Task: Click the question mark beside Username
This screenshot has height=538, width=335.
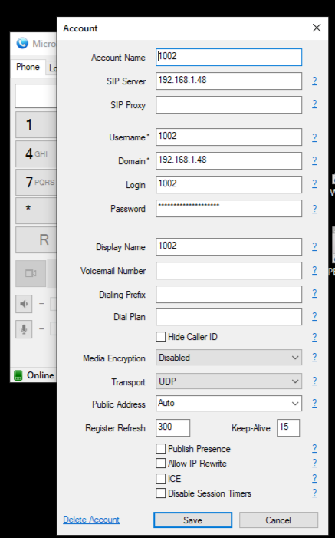Action: point(314,137)
